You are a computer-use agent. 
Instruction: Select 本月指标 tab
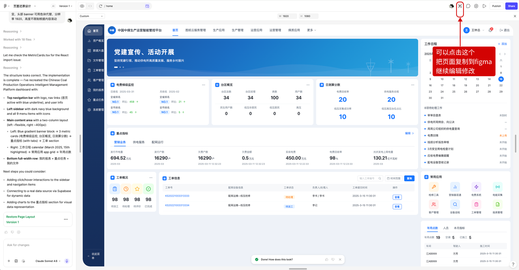coord(459,228)
